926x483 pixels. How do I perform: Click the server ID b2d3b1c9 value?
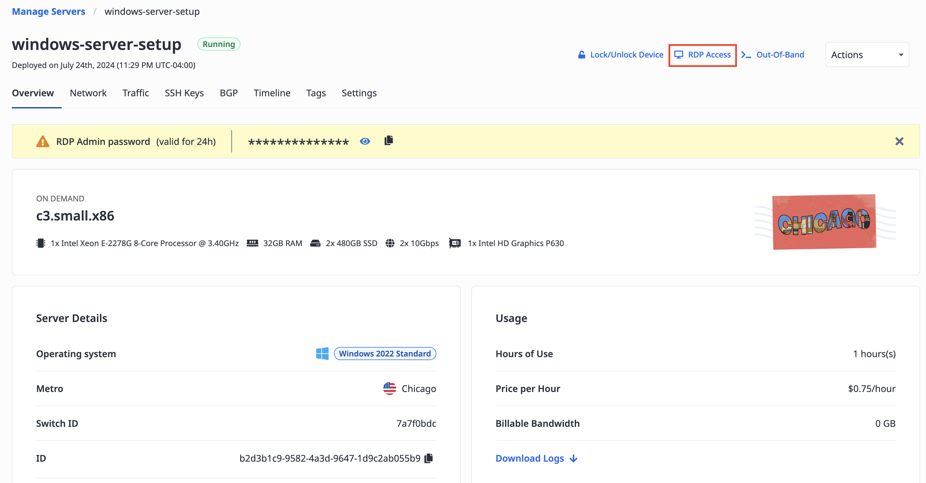pyautogui.click(x=330, y=458)
